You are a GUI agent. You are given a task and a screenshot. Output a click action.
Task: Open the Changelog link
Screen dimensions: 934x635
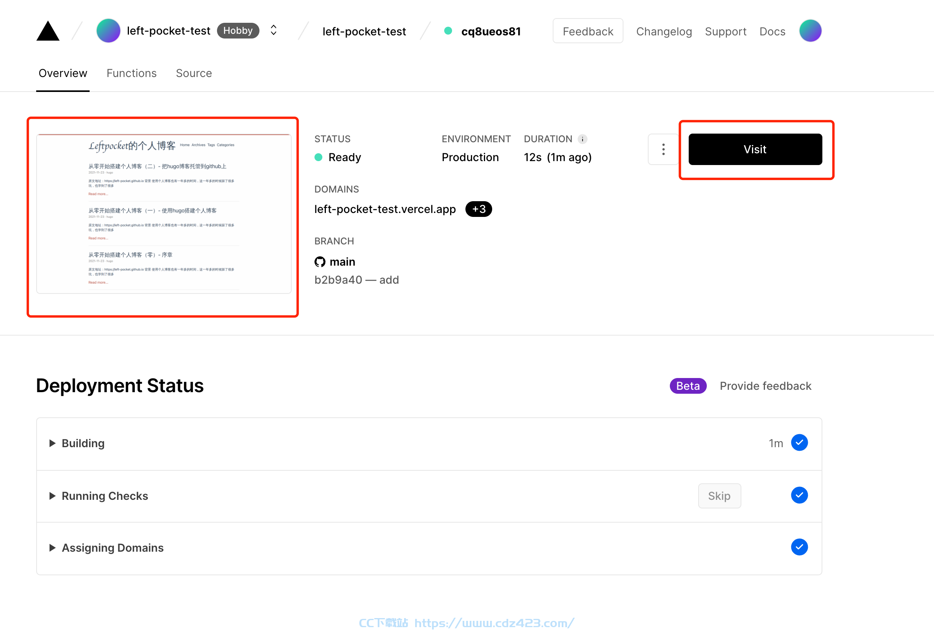(664, 31)
